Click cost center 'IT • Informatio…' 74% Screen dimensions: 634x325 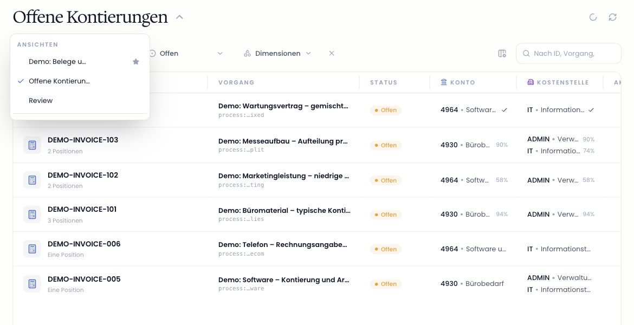coord(554,151)
